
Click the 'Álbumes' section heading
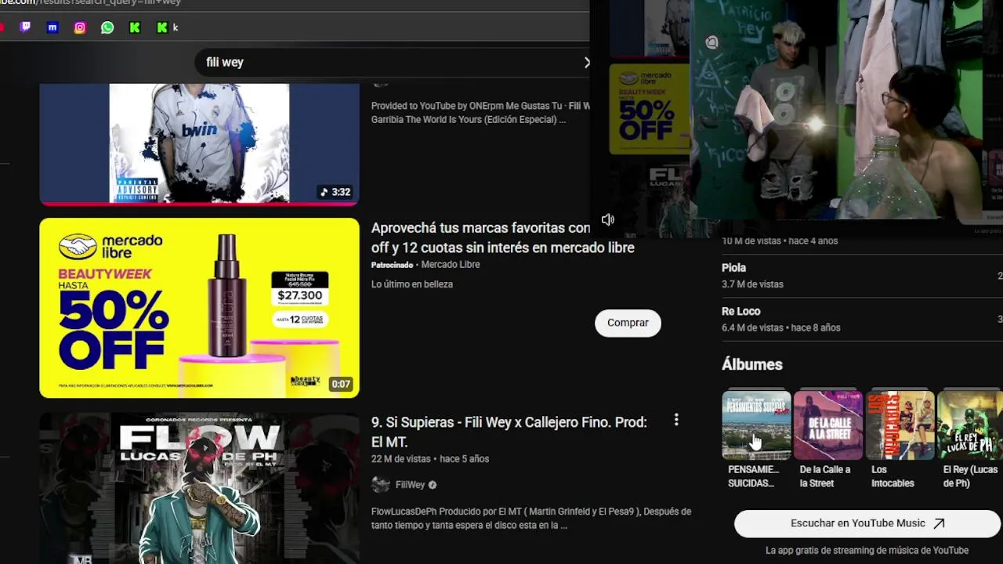click(x=751, y=364)
